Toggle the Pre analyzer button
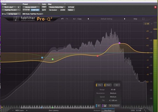This screenshot has height=112, width=158. (100, 85)
